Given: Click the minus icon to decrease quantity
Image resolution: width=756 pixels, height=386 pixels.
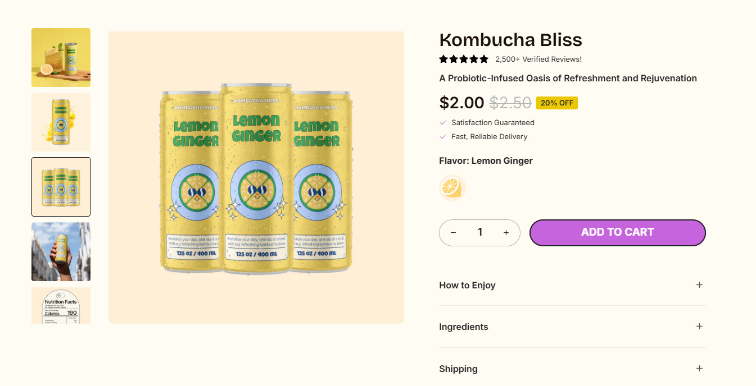Looking at the screenshot, I should point(453,233).
